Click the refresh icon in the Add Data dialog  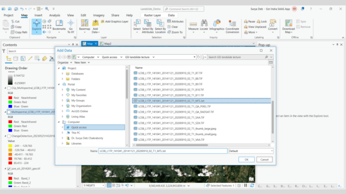coord(199,57)
